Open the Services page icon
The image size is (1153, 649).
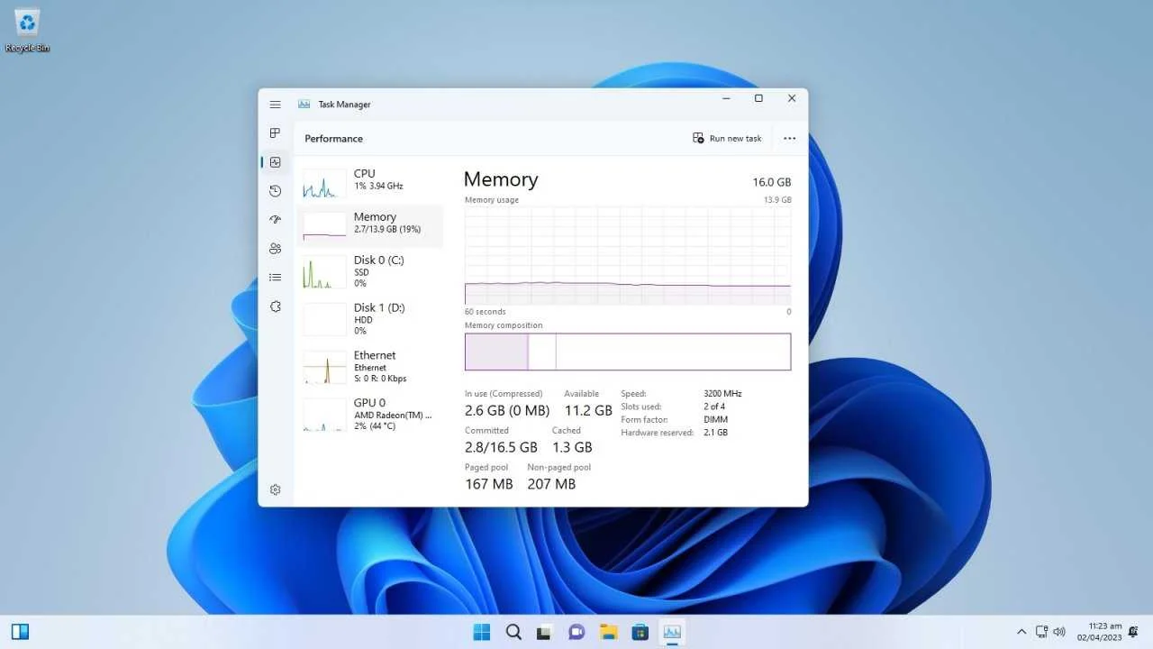[275, 306]
